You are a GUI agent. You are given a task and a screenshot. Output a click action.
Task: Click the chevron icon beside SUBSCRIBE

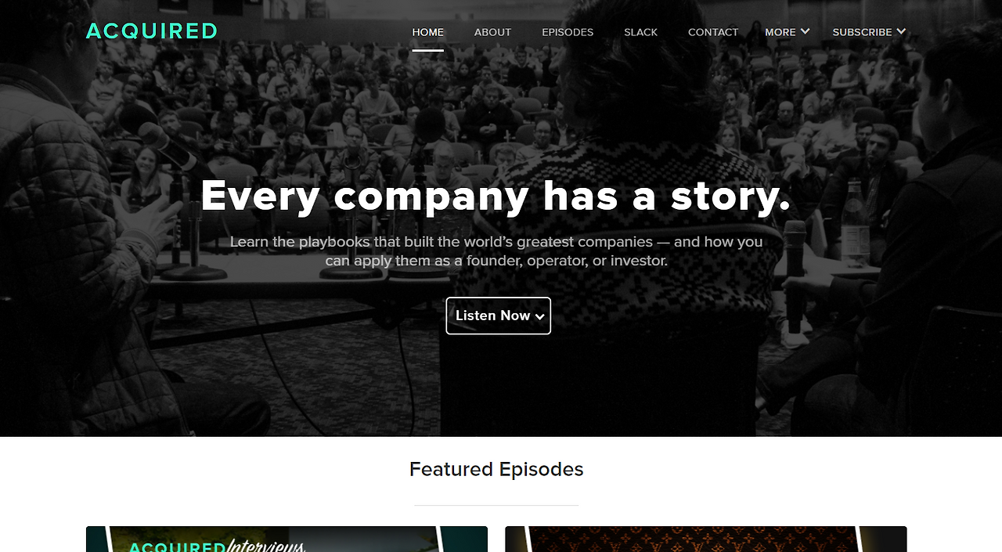pos(901,31)
